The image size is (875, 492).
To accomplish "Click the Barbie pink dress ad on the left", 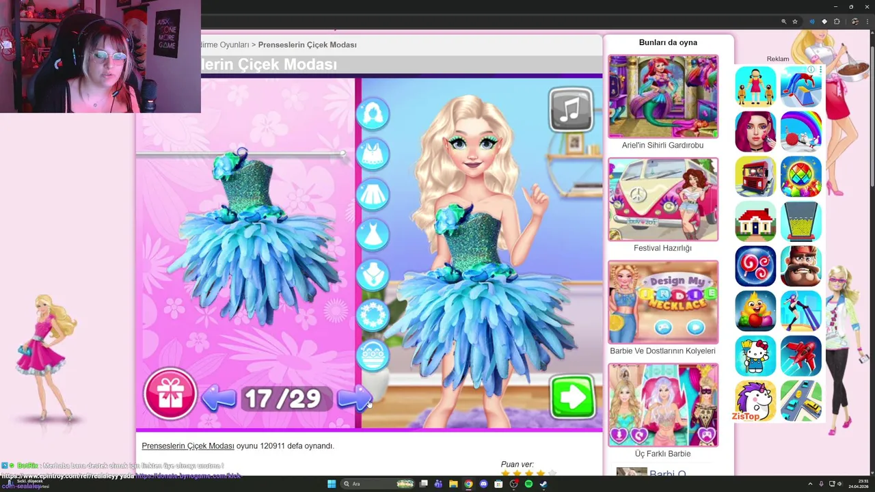I will pos(48,359).
